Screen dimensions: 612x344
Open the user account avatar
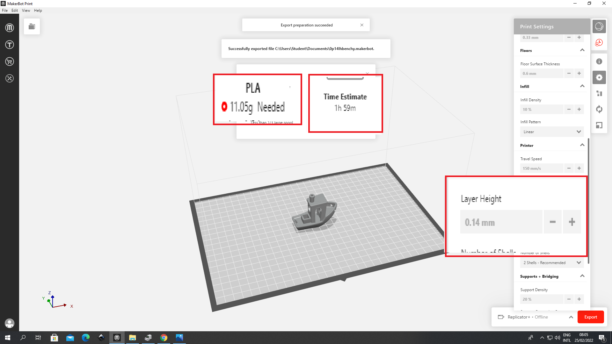pyautogui.click(x=10, y=323)
